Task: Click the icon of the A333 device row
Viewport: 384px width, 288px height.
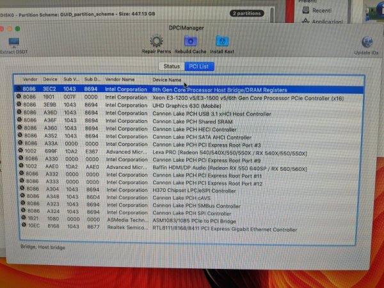Action: pyautogui.click(x=22, y=180)
